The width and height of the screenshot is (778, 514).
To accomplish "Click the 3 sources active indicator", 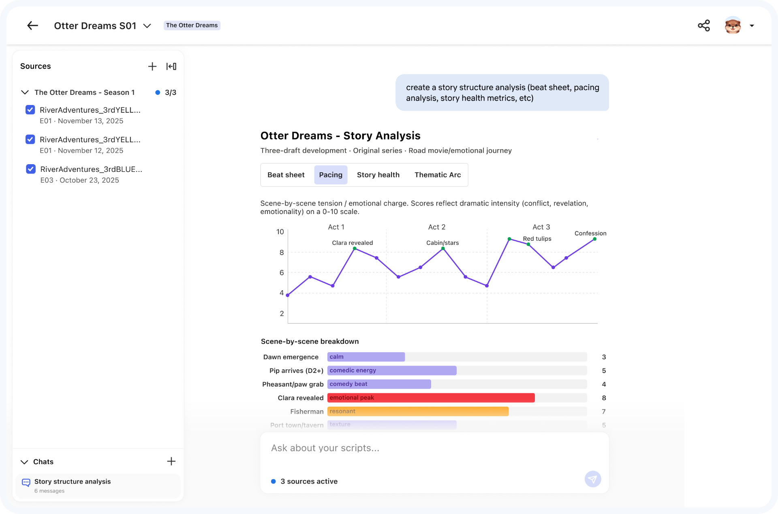I will (304, 481).
